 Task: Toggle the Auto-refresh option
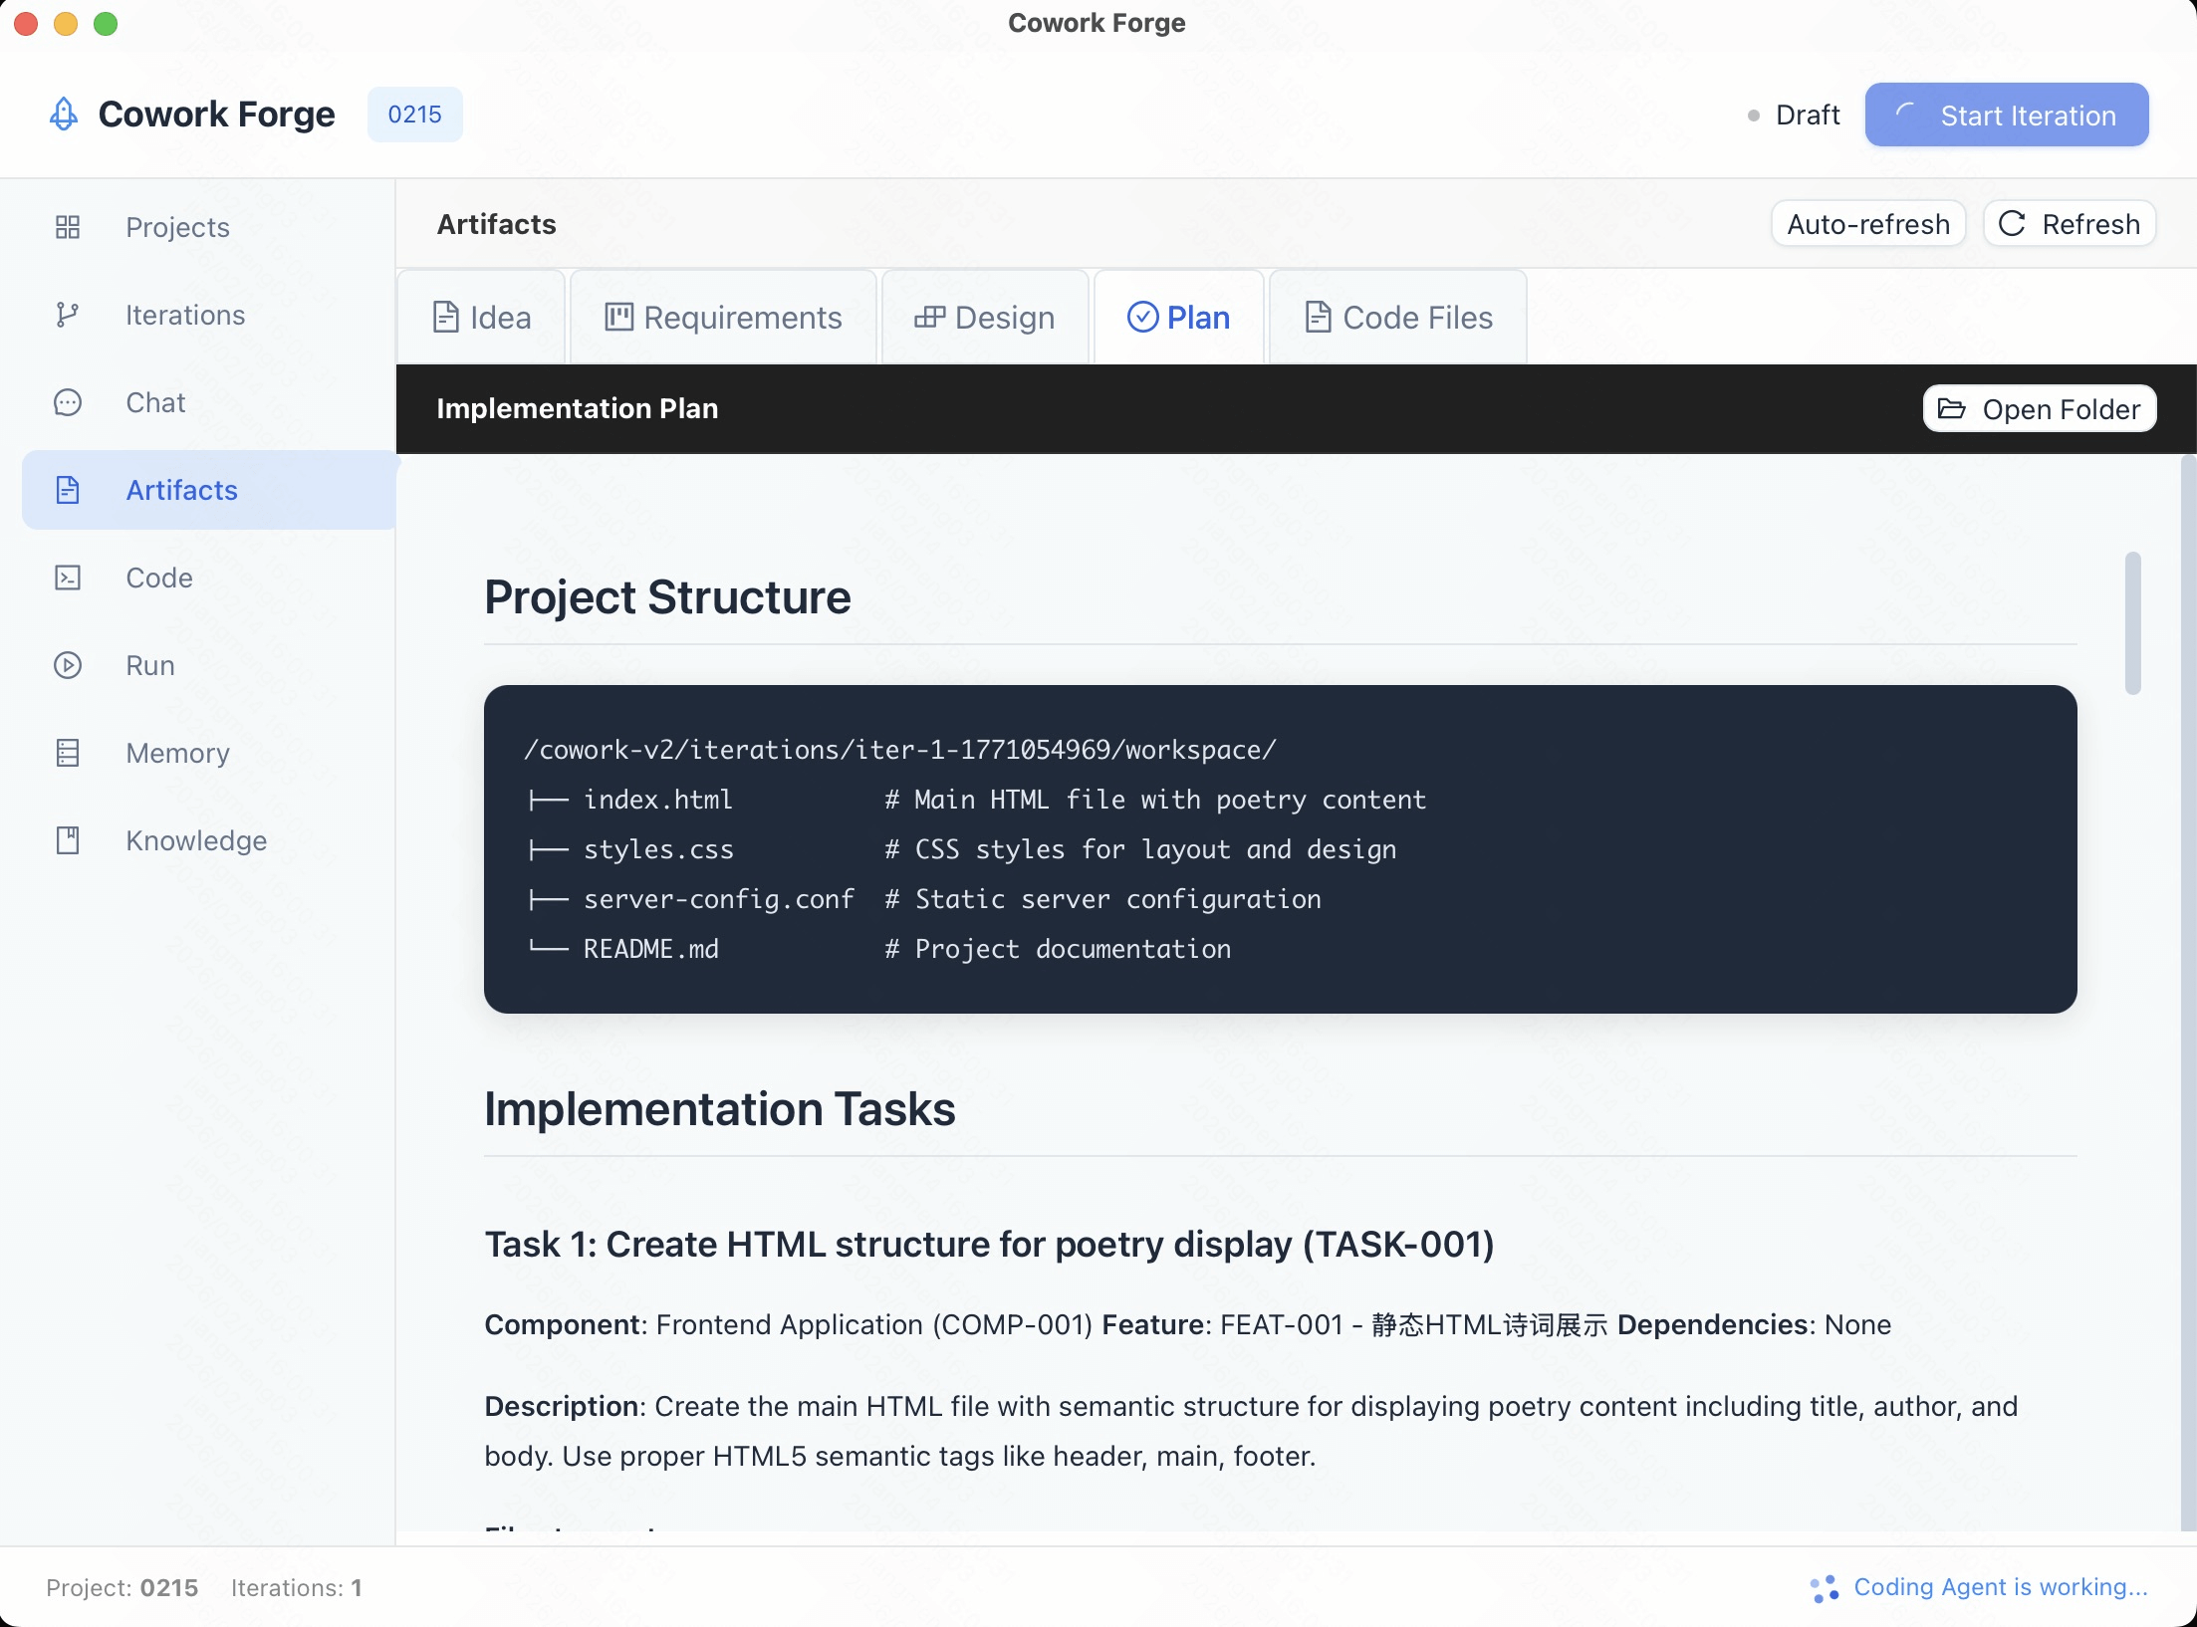point(1867,224)
